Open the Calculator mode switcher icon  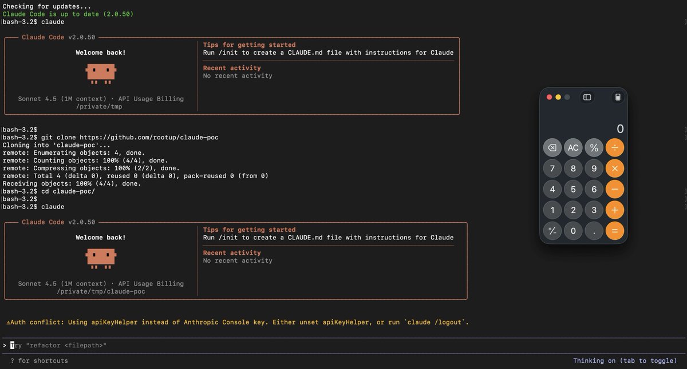coord(618,97)
